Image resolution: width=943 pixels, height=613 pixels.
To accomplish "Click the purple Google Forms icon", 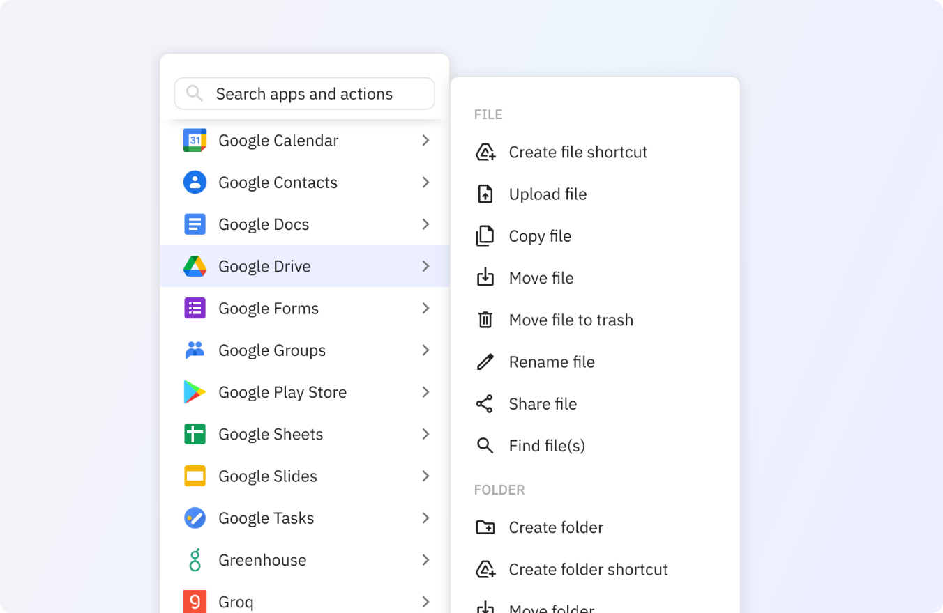I will coord(195,308).
